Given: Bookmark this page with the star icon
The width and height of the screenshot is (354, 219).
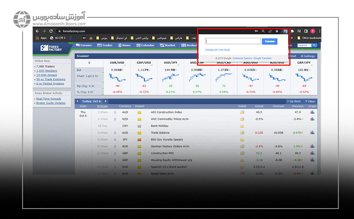Looking at the screenshot, I should point(277,31).
